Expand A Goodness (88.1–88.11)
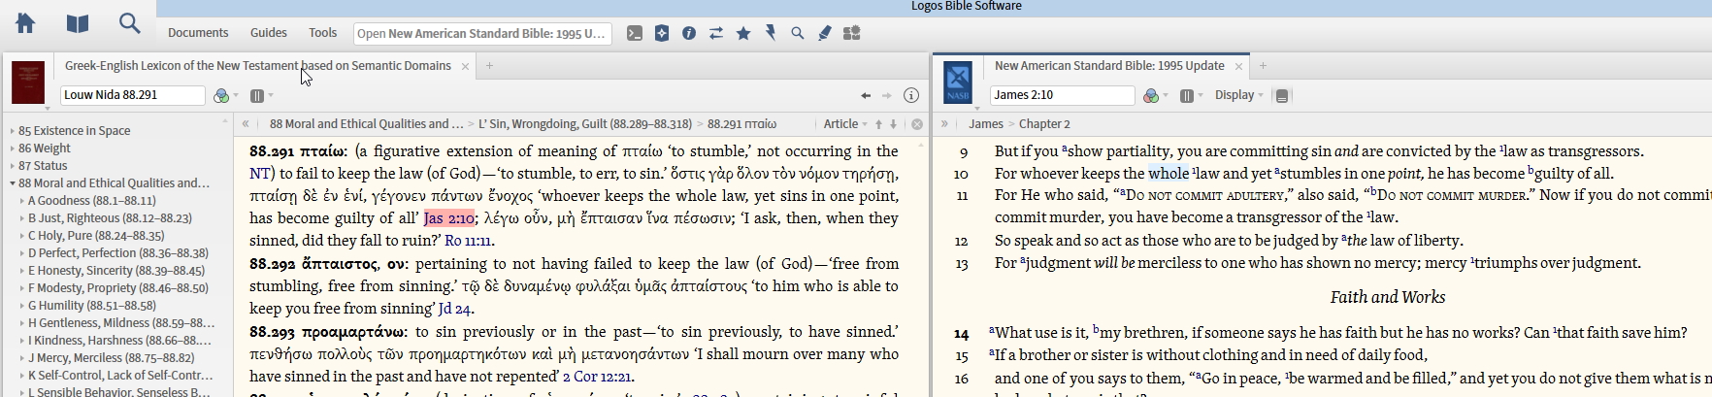Screen dimensions: 1712x397 pos(22,201)
